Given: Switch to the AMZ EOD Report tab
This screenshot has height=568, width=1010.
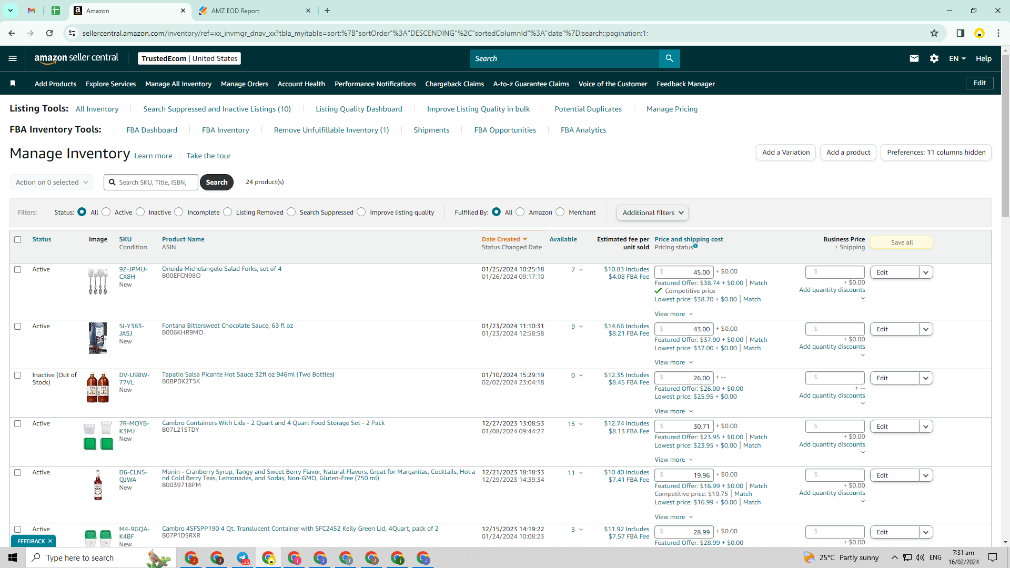Looking at the screenshot, I should coord(255,11).
